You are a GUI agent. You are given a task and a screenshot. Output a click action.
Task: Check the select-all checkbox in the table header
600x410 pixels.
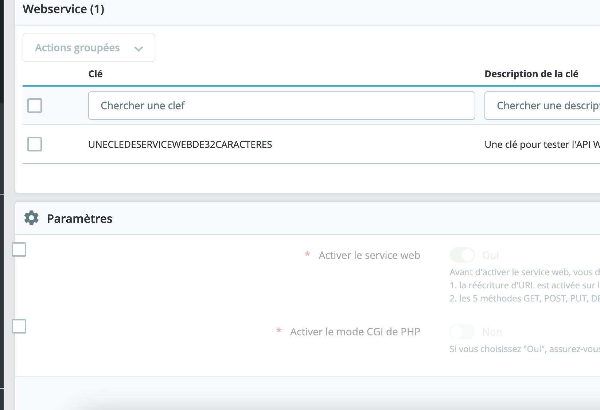tap(35, 106)
